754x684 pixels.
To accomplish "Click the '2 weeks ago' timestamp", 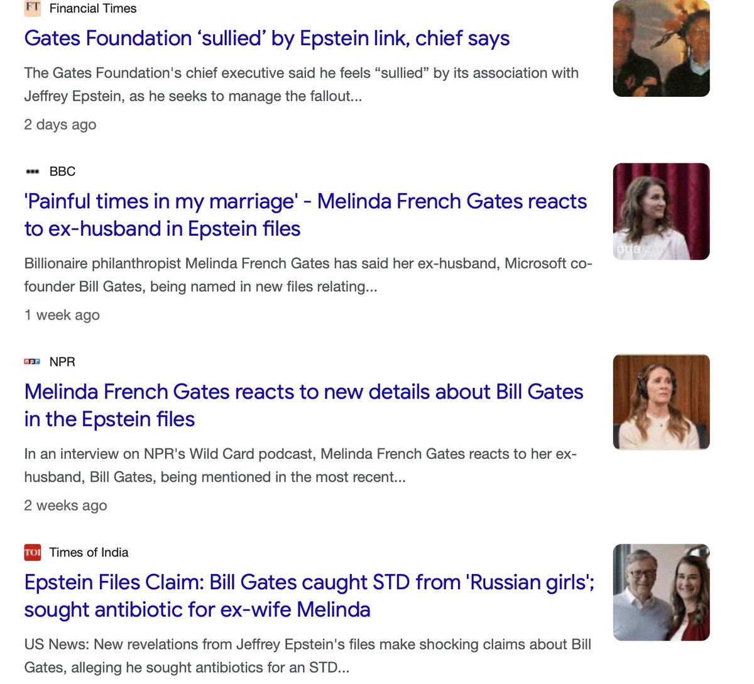I will (x=65, y=505).
